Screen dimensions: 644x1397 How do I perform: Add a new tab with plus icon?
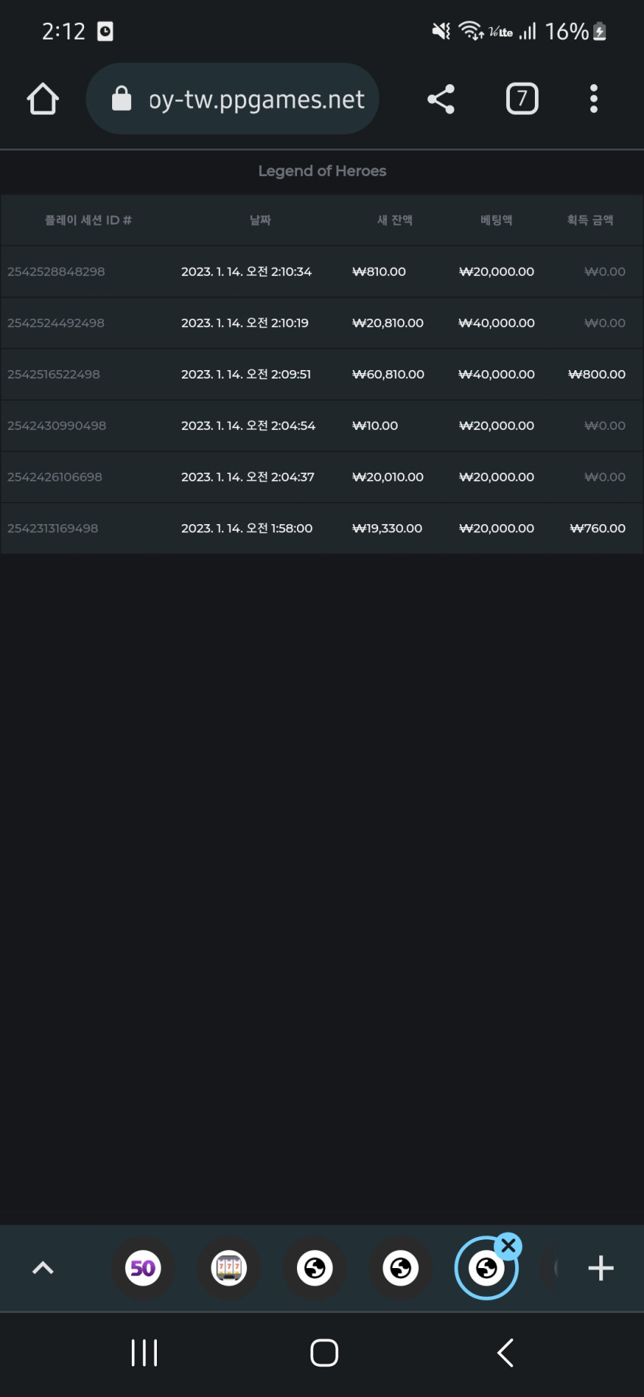[x=601, y=1267]
